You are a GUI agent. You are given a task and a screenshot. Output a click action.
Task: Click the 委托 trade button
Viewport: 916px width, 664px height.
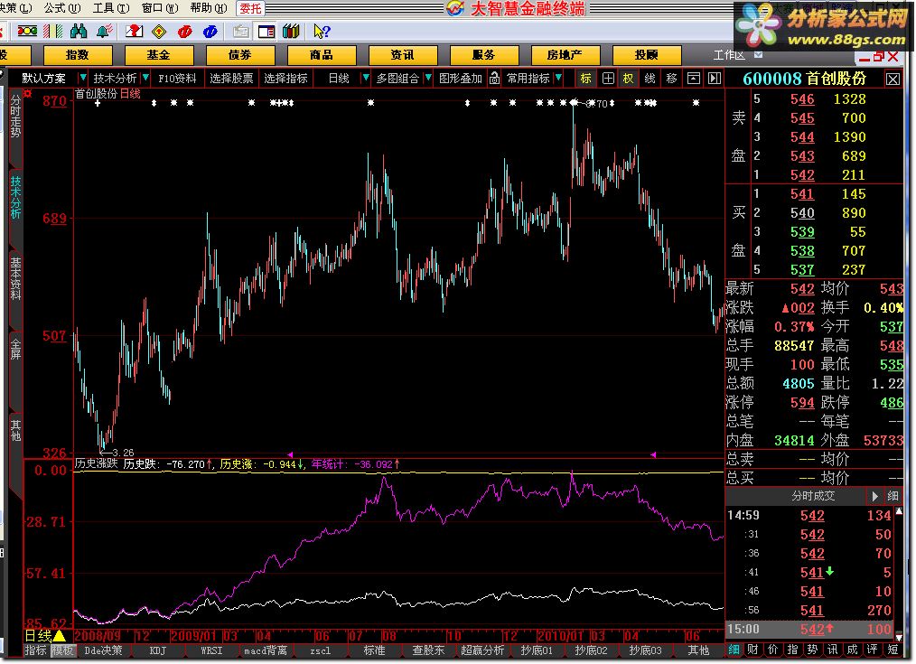[x=250, y=8]
